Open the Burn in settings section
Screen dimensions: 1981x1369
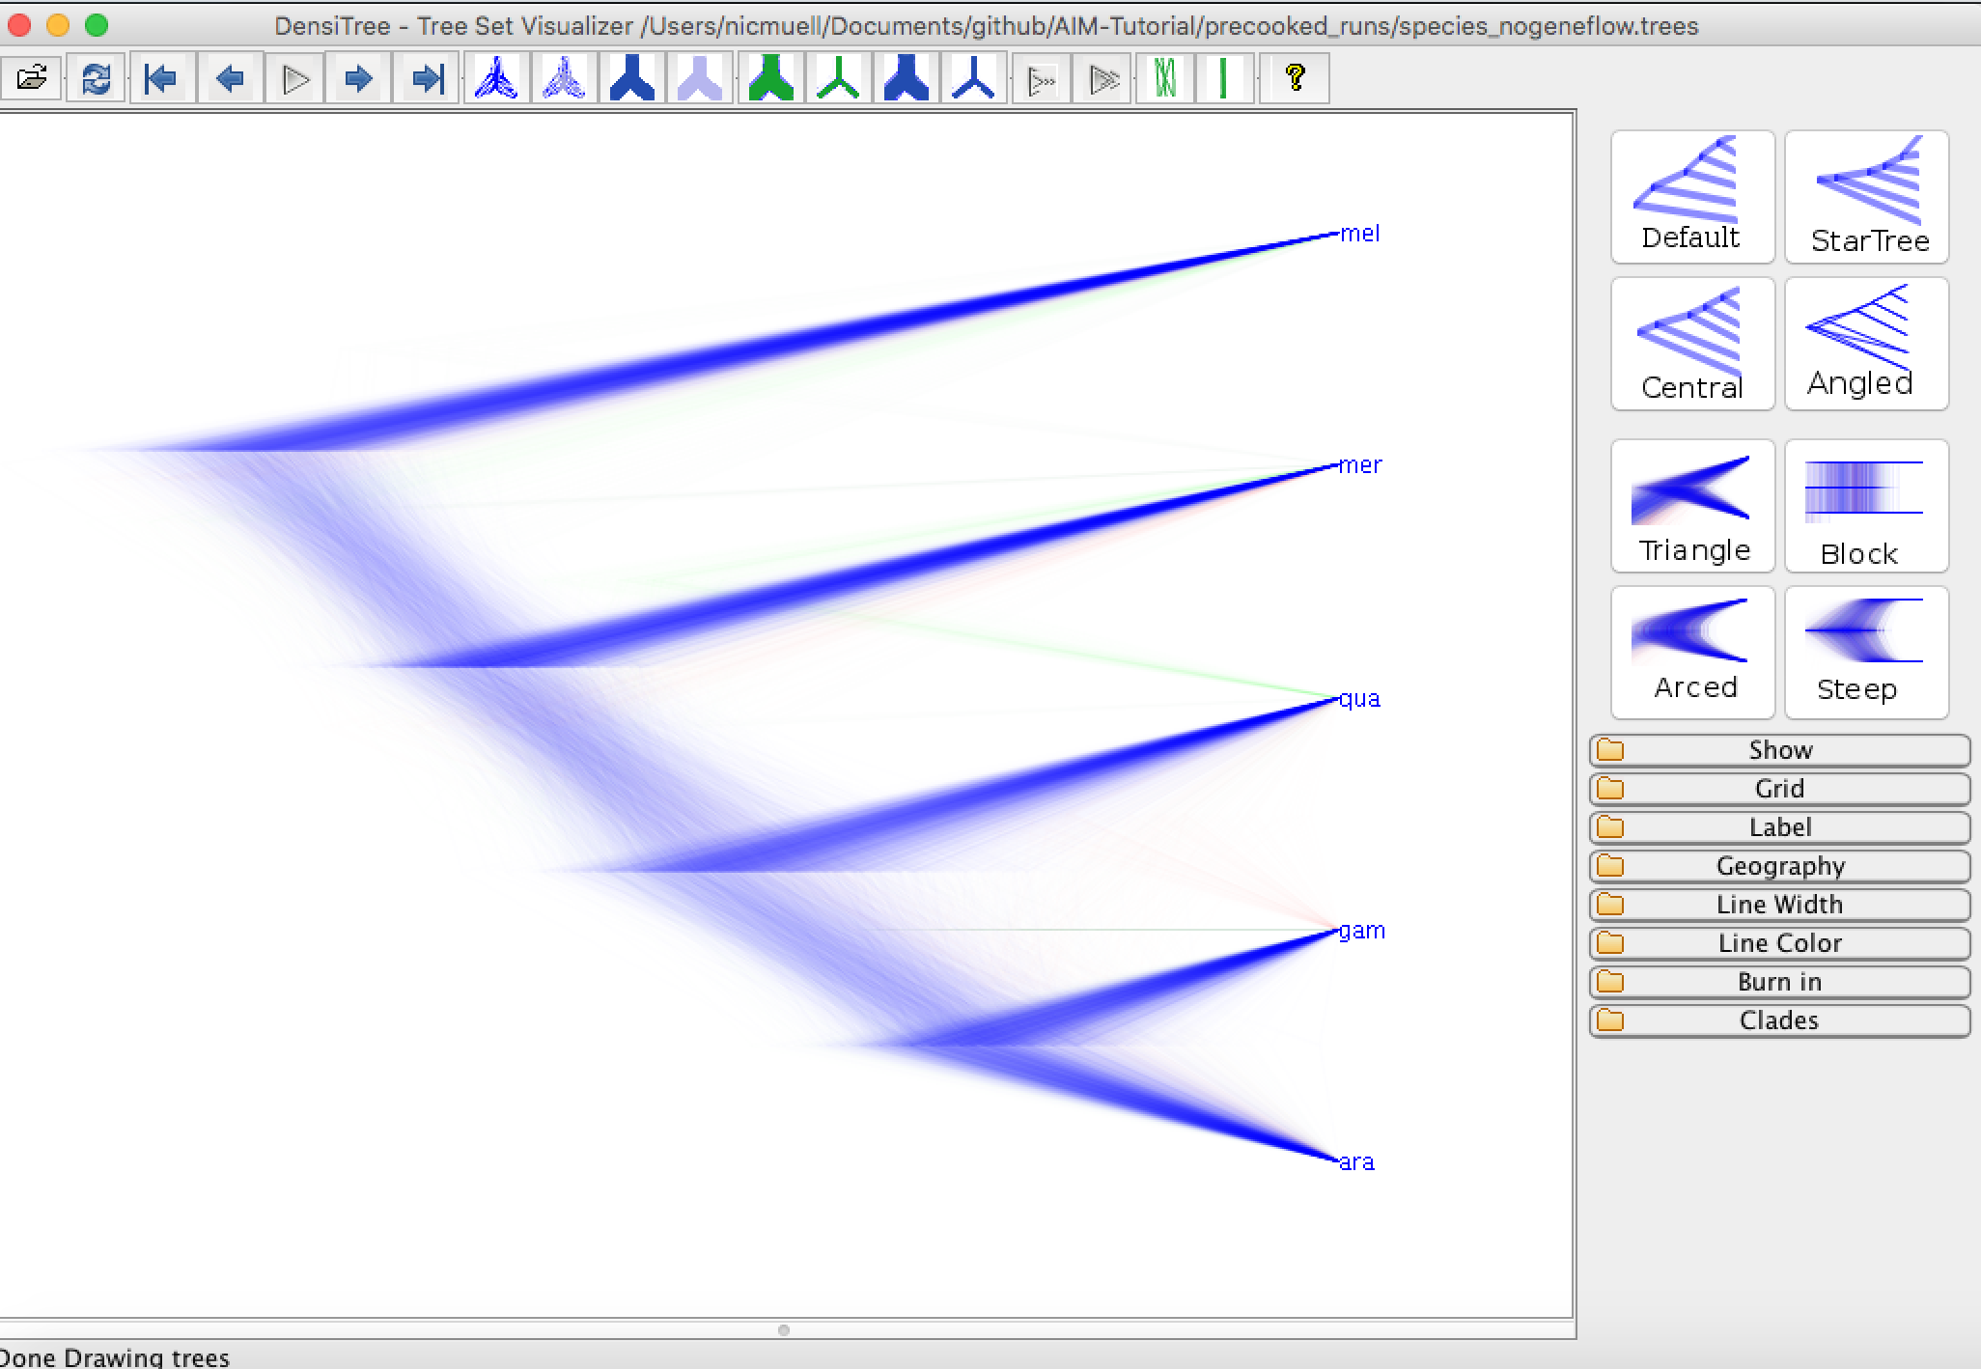(1779, 982)
